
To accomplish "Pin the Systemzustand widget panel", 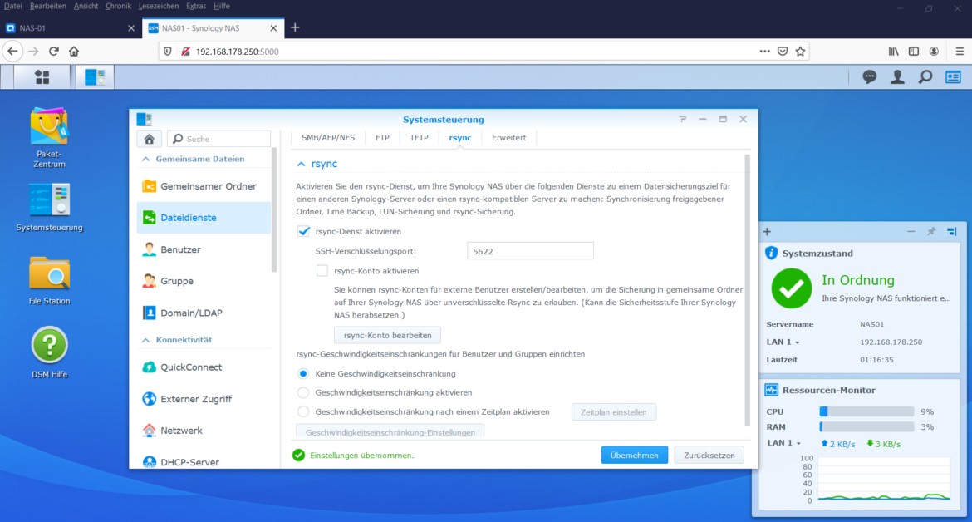I will (x=932, y=231).
